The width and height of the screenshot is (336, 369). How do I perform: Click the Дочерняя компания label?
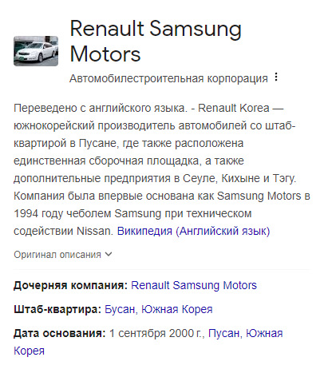71,285
